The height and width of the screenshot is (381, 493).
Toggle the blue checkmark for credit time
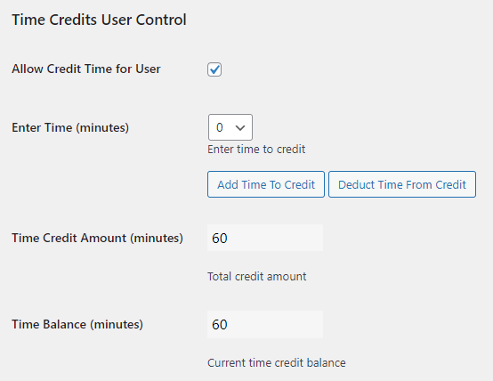(x=214, y=69)
